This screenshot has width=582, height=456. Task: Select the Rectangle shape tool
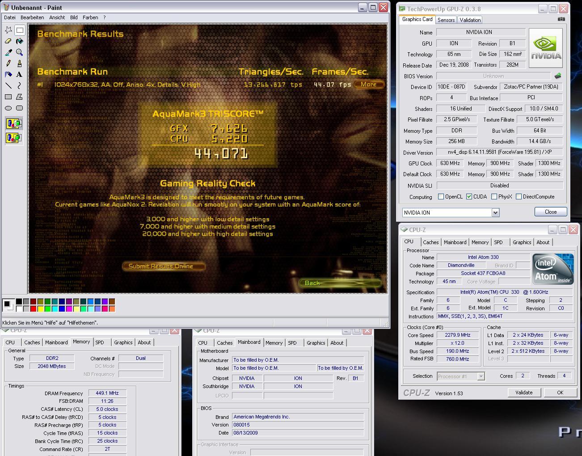[8, 97]
